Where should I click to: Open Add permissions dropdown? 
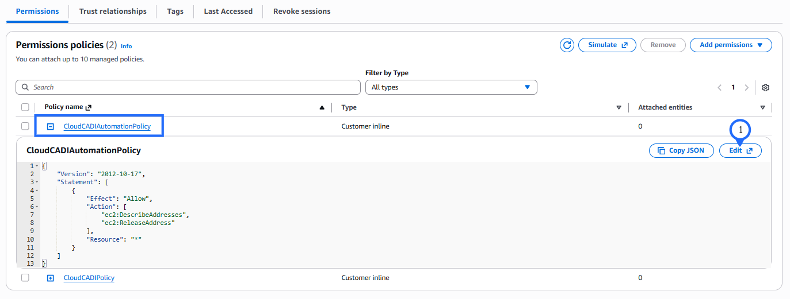tap(731, 45)
